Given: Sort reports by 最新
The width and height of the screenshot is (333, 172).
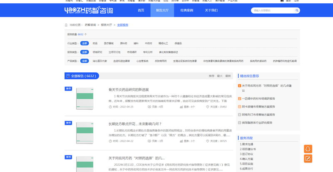Looking at the screenshot, I should coord(228,76).
